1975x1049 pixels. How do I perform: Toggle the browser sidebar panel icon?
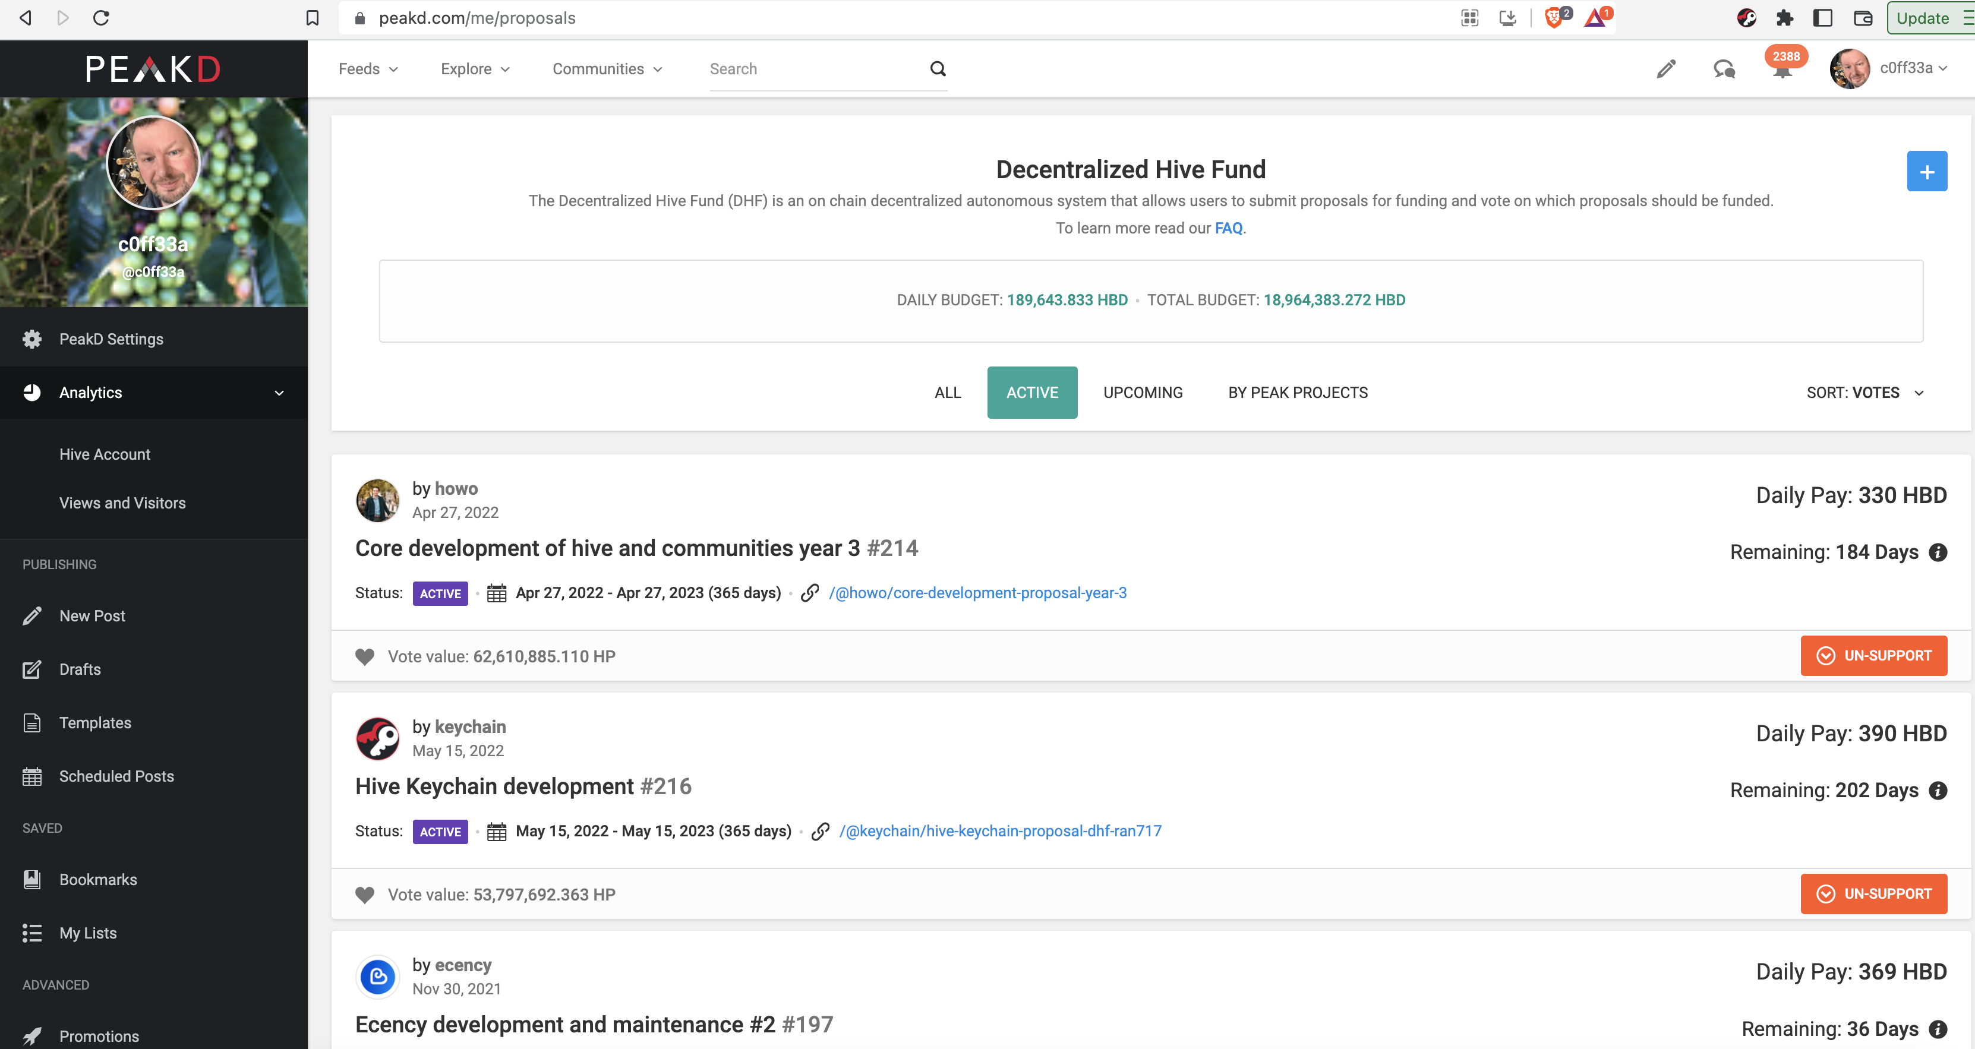pos(1822,18)
